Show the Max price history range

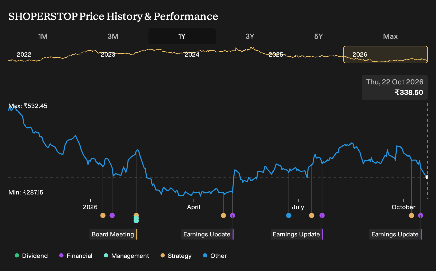pos(390,36)
